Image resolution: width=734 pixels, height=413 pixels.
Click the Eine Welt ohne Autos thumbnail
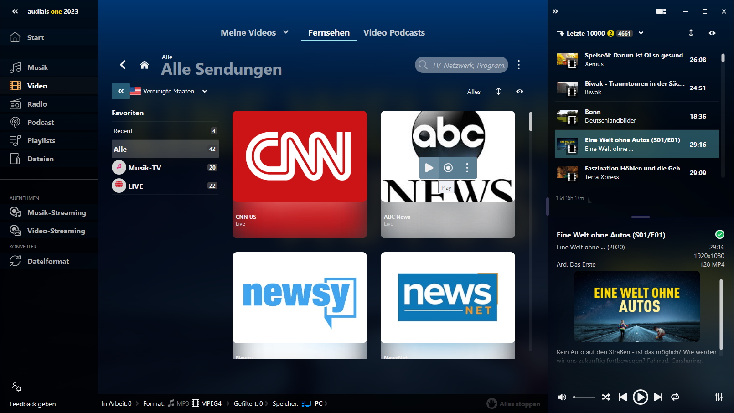click(637, 306)
